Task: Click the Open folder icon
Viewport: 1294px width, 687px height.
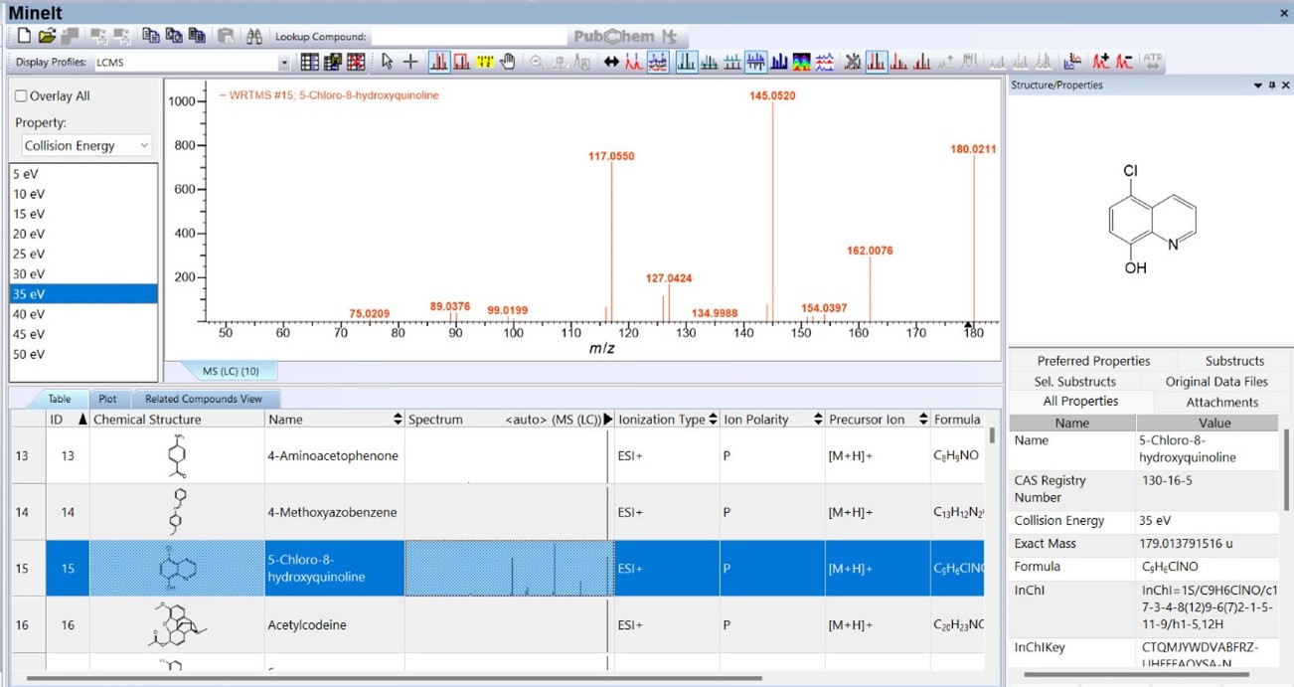Action: (x=47, y=37)
